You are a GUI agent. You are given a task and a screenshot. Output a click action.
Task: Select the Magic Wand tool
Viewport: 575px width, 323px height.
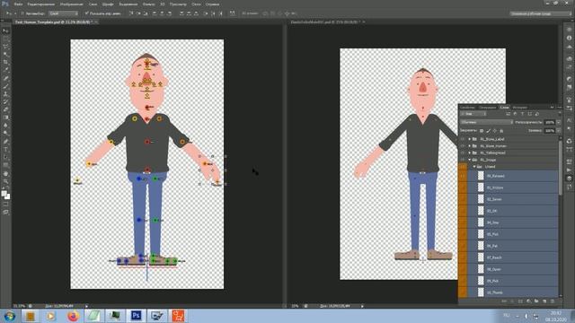[x=5, y=55]
